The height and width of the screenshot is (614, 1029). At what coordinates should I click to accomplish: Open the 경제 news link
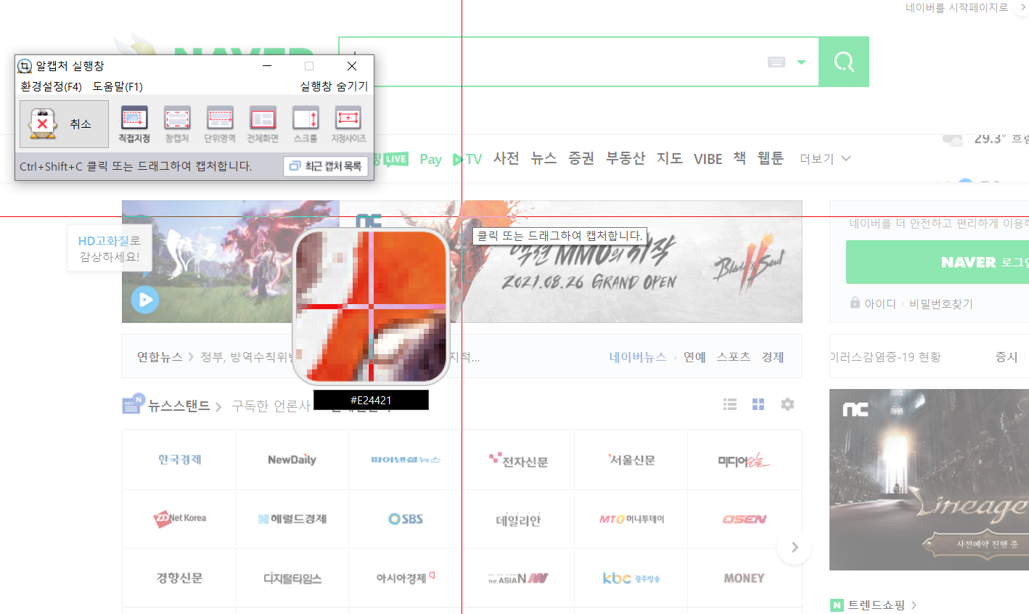(773, 356)
